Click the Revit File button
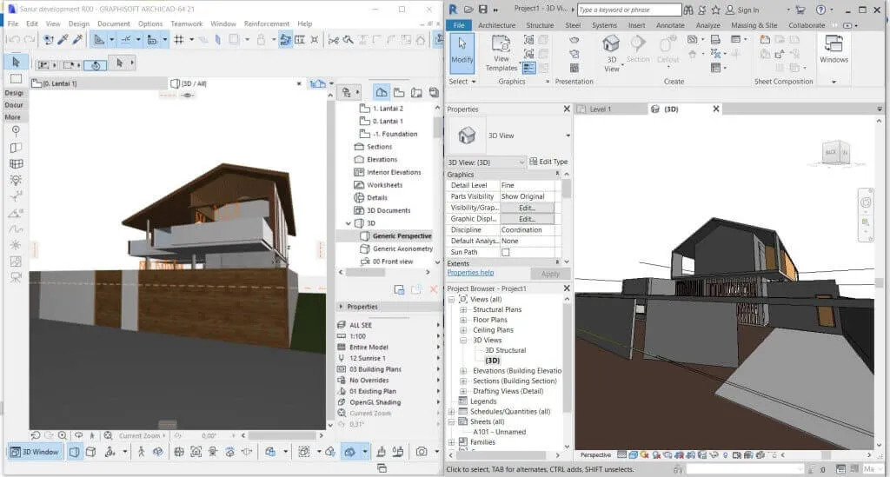The height and width of the screenshot is (477, 890). point(459,25)
